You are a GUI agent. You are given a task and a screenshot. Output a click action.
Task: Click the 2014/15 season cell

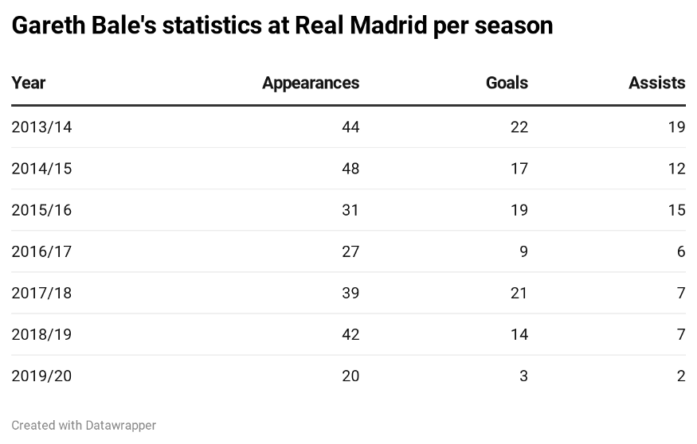[41, 169]
